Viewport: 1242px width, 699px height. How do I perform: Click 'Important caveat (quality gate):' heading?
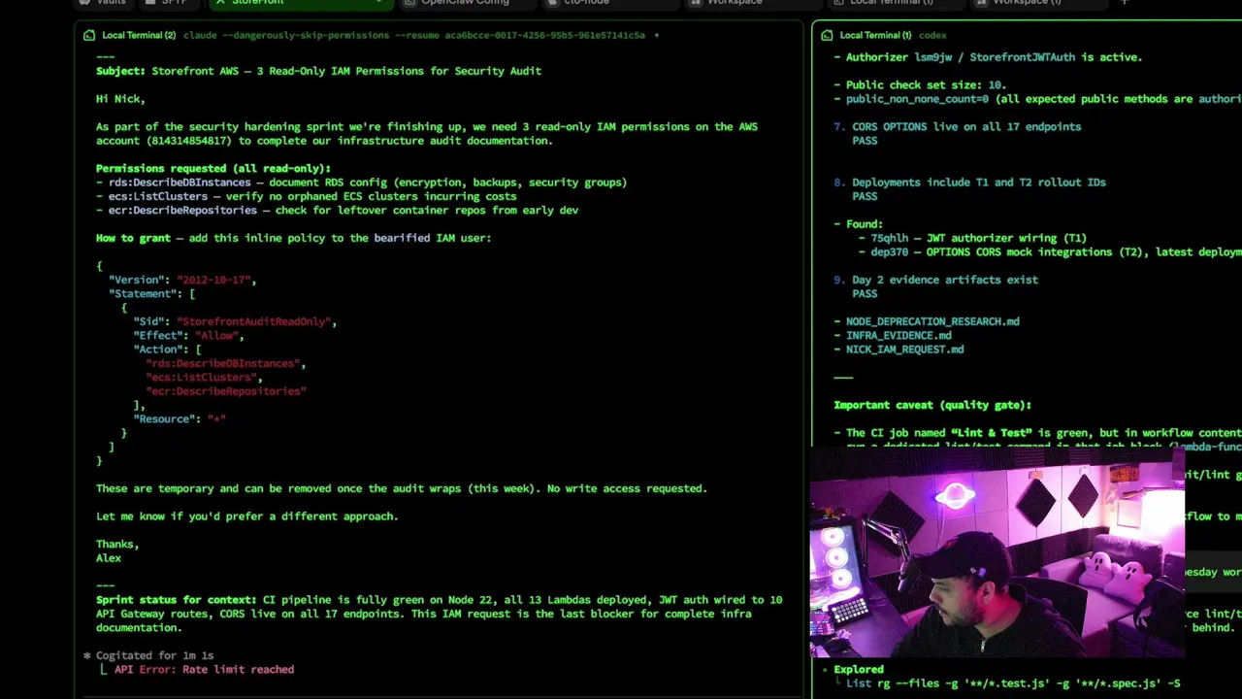(x=932, y=405)
